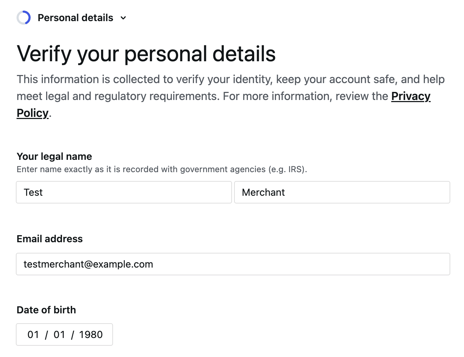The width and height of the screenshot is (464, 357).
Task: Click into the Email address input
Action: coord(233,264)
